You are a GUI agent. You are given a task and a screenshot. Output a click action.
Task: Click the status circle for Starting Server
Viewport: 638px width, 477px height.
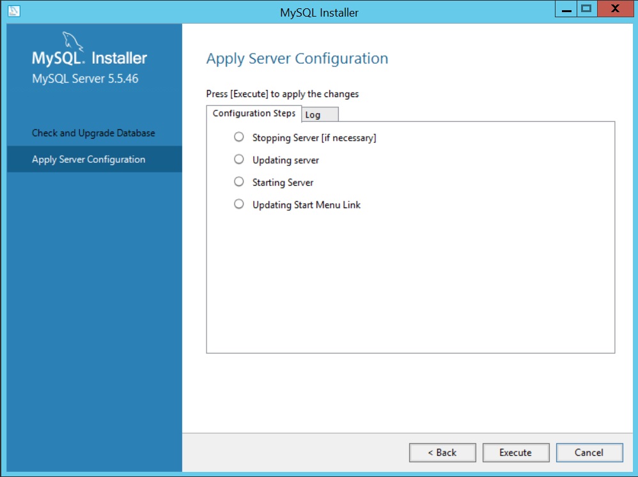click(x=238, y=181)
